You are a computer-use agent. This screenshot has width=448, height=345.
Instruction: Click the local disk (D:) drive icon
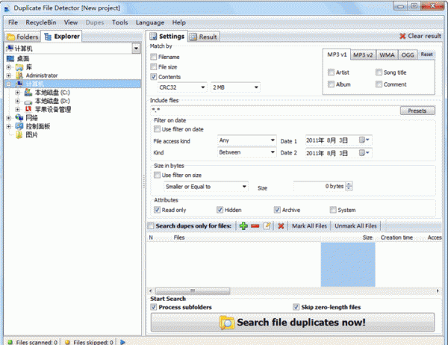pyautogui.click(x=28, y=102)
